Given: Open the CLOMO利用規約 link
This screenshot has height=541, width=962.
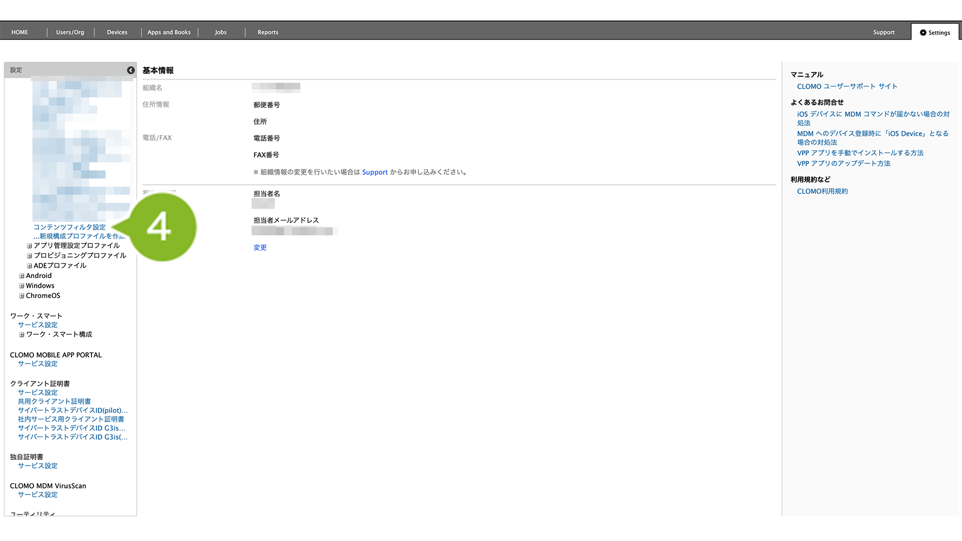Looking at the screenshot, I should click(x=822, y=192).
